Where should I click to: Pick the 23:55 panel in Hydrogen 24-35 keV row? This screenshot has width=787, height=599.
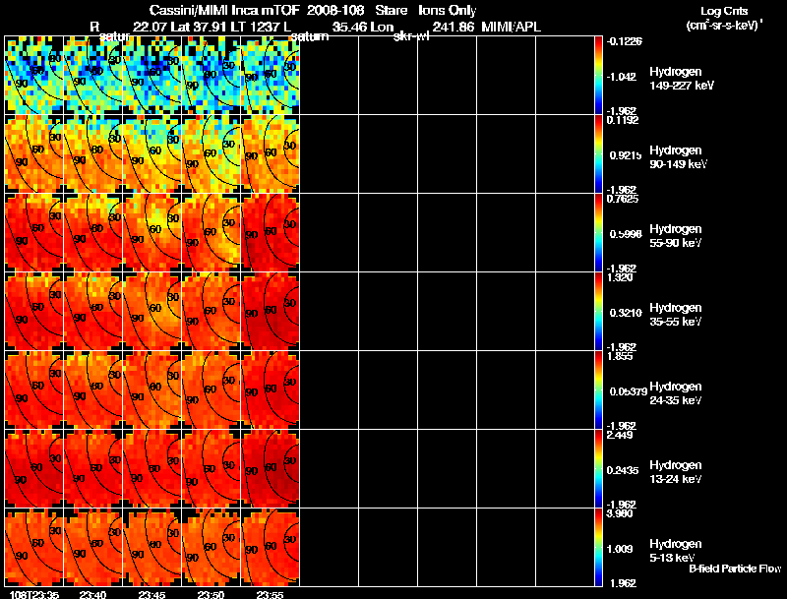pyautogui.click(x=270, y=389)
